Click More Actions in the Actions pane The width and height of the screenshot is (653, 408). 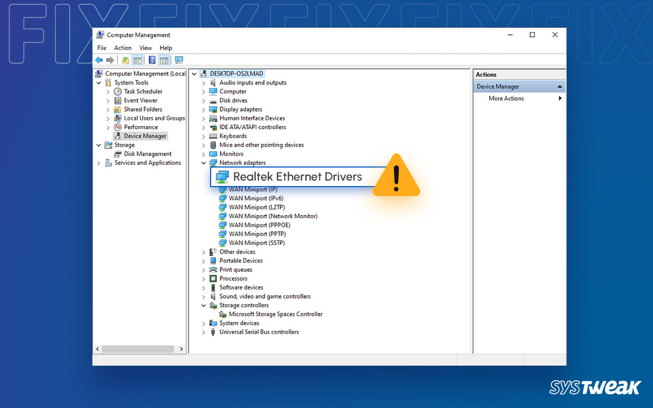506,98
